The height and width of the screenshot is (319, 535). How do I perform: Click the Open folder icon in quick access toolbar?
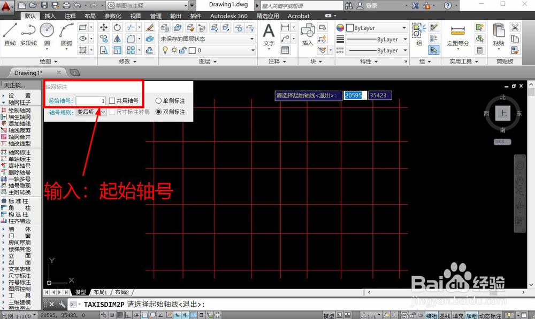click(x=33, y=5)
